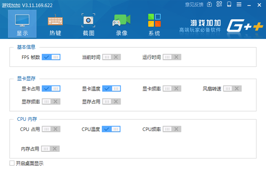Click the TV icon in title bar
This screenshot has height=177, width=266.
210,4
